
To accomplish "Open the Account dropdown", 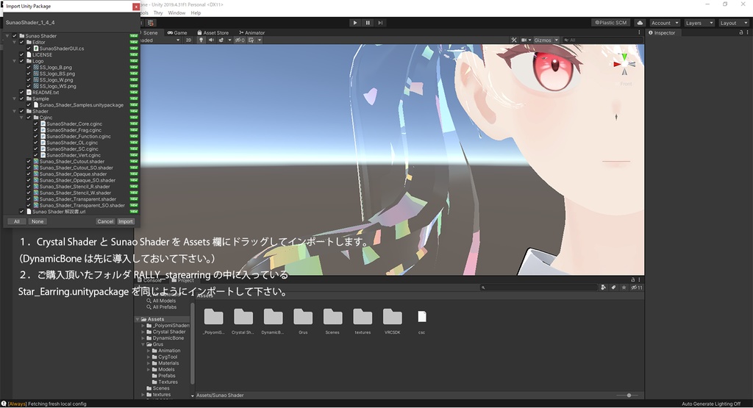I will tap(665, 23).
